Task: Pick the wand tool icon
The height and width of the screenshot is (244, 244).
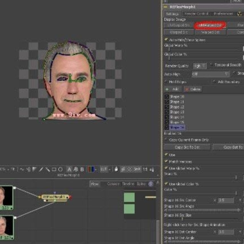Action: pos(47,169)
